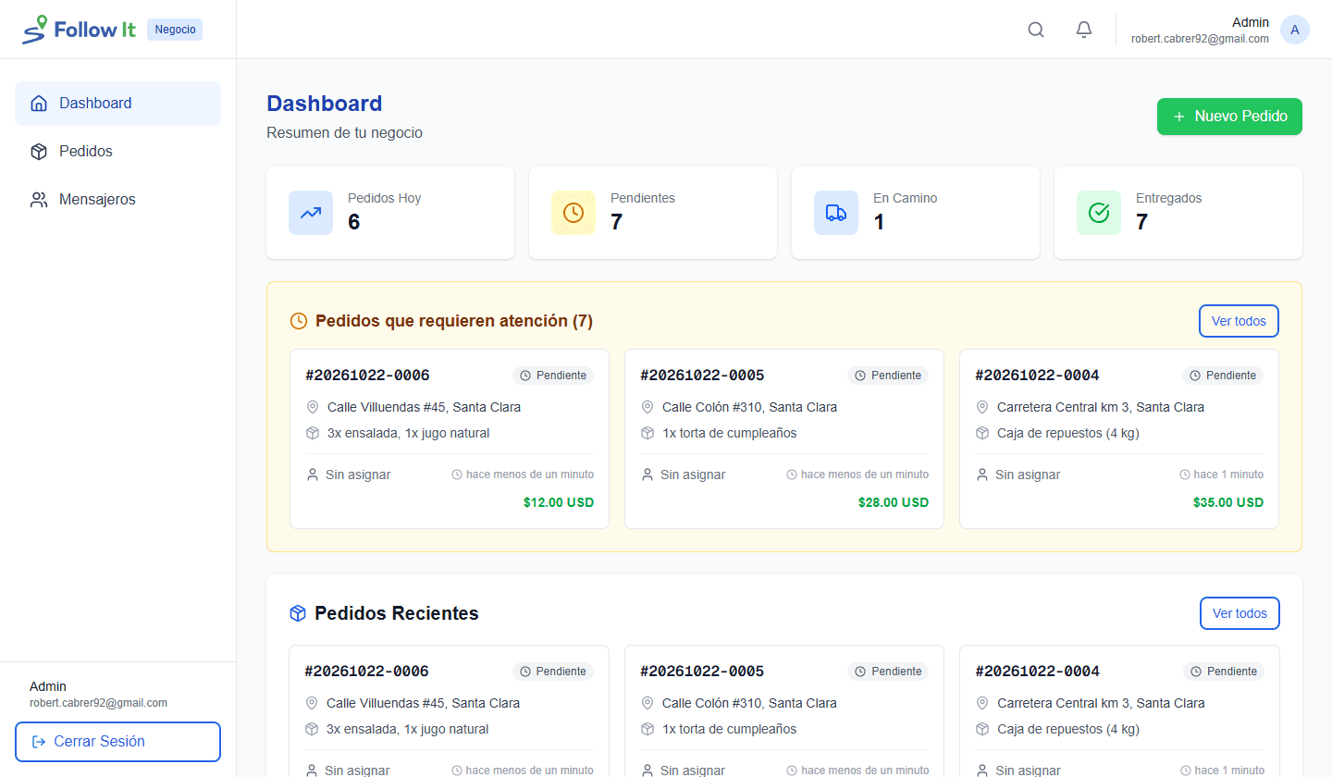Click the person icon on attention order #20261022-0004
1332x777 pixels.
[x=982, y=475]
